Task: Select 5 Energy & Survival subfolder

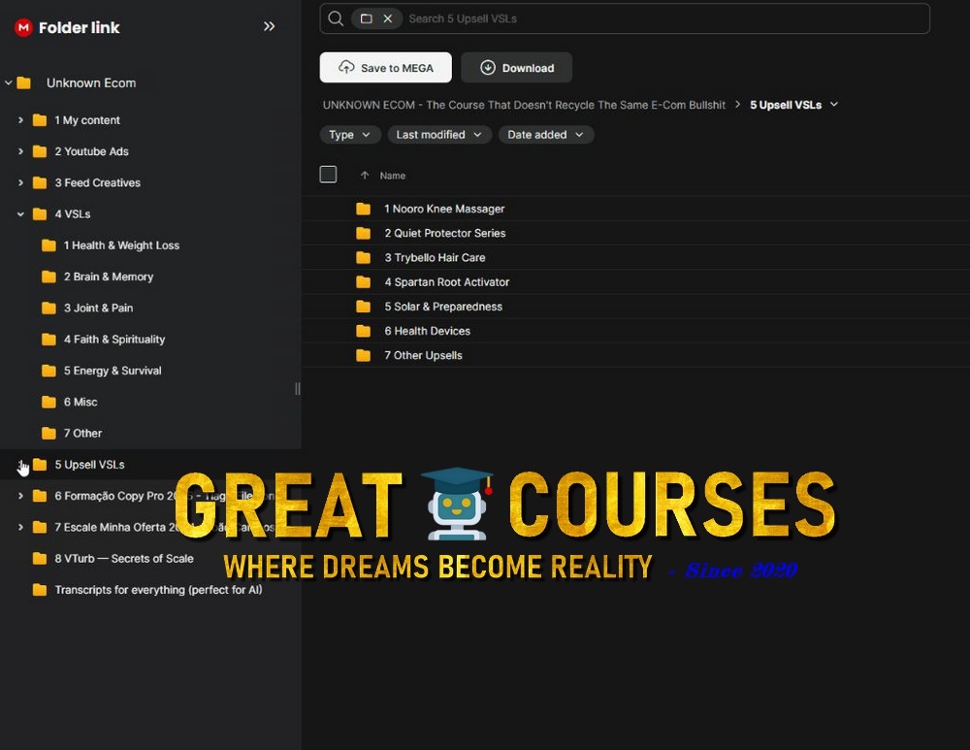Action: 113,371
